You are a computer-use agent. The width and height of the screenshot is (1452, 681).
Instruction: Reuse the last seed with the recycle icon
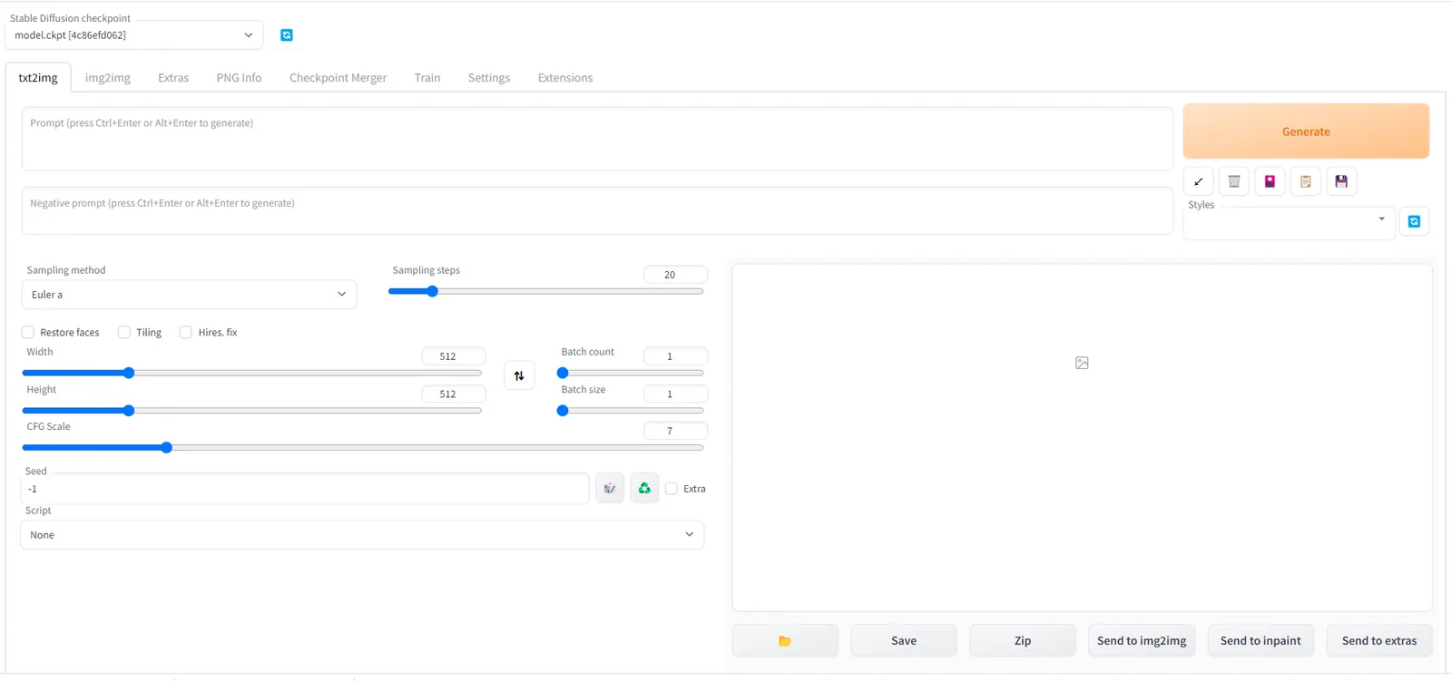point(644,489)
